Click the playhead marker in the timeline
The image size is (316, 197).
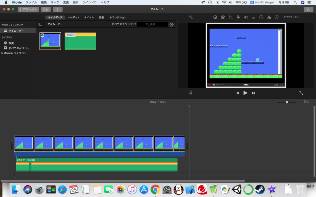click(x=189, y=106)
